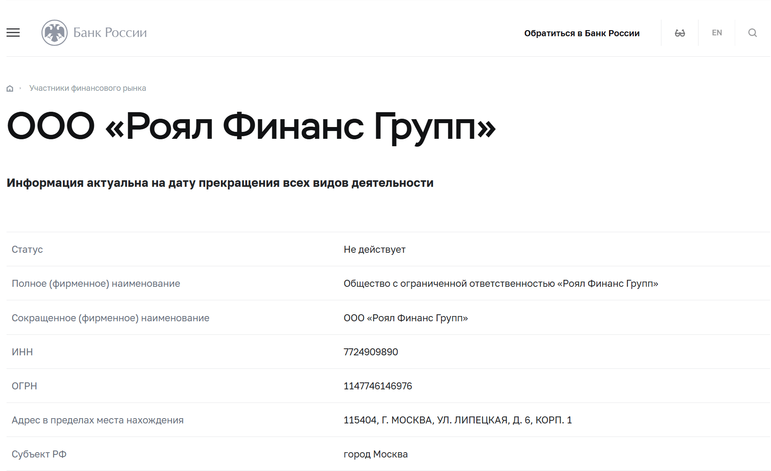This screenshot has height=471, width=771.
Task: Select the status value «Не действует»
Action: (375, 249)
